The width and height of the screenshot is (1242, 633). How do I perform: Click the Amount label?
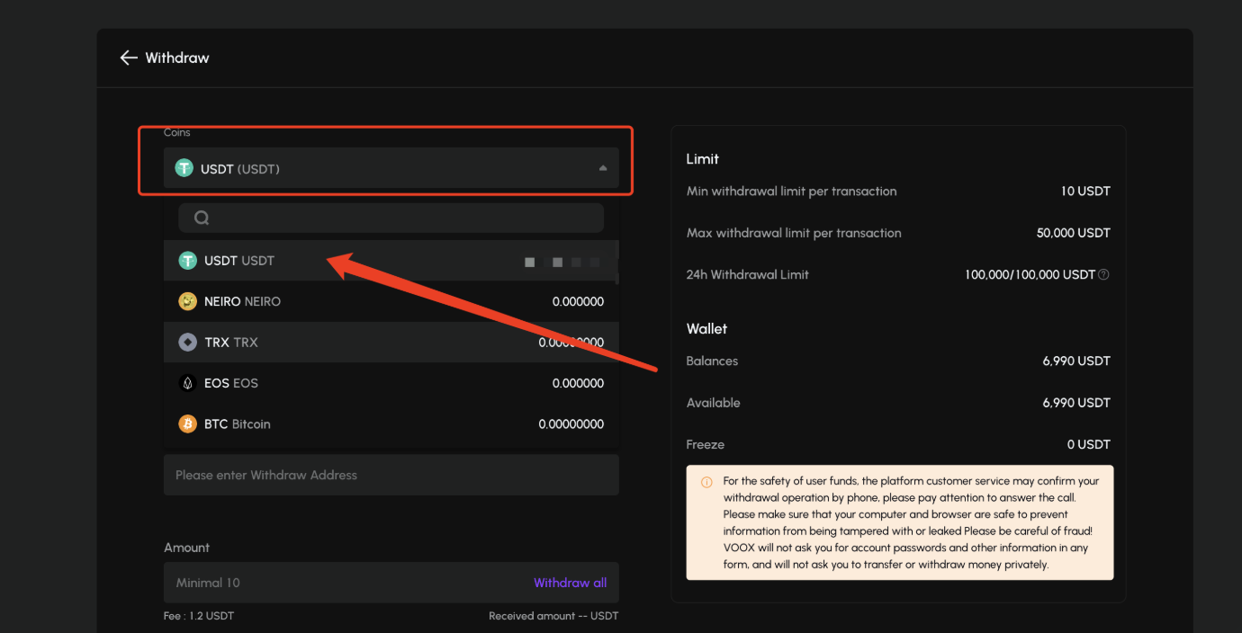(186, 548)
